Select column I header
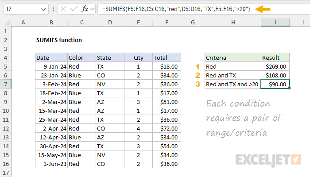Image resolution: width=310 pixels, height=177 pixels. pyautogui.click(x=275, y=22)
